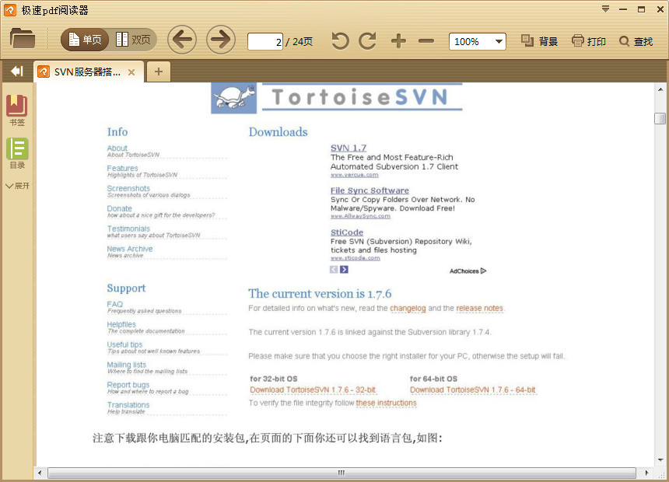Click the 查找 search button
This screenshot has height=482, width=669.
pos(636,41)
